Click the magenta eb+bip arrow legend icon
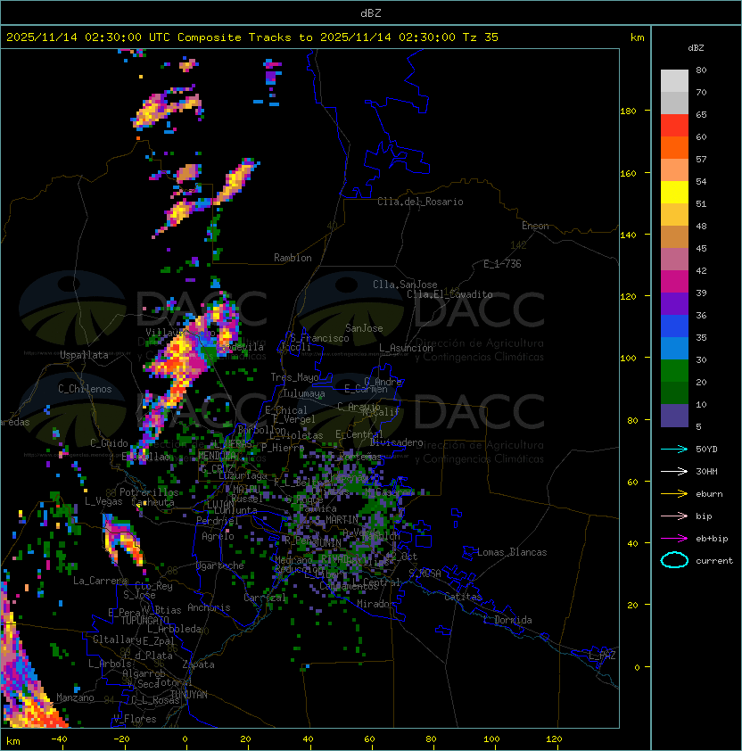 674,539
